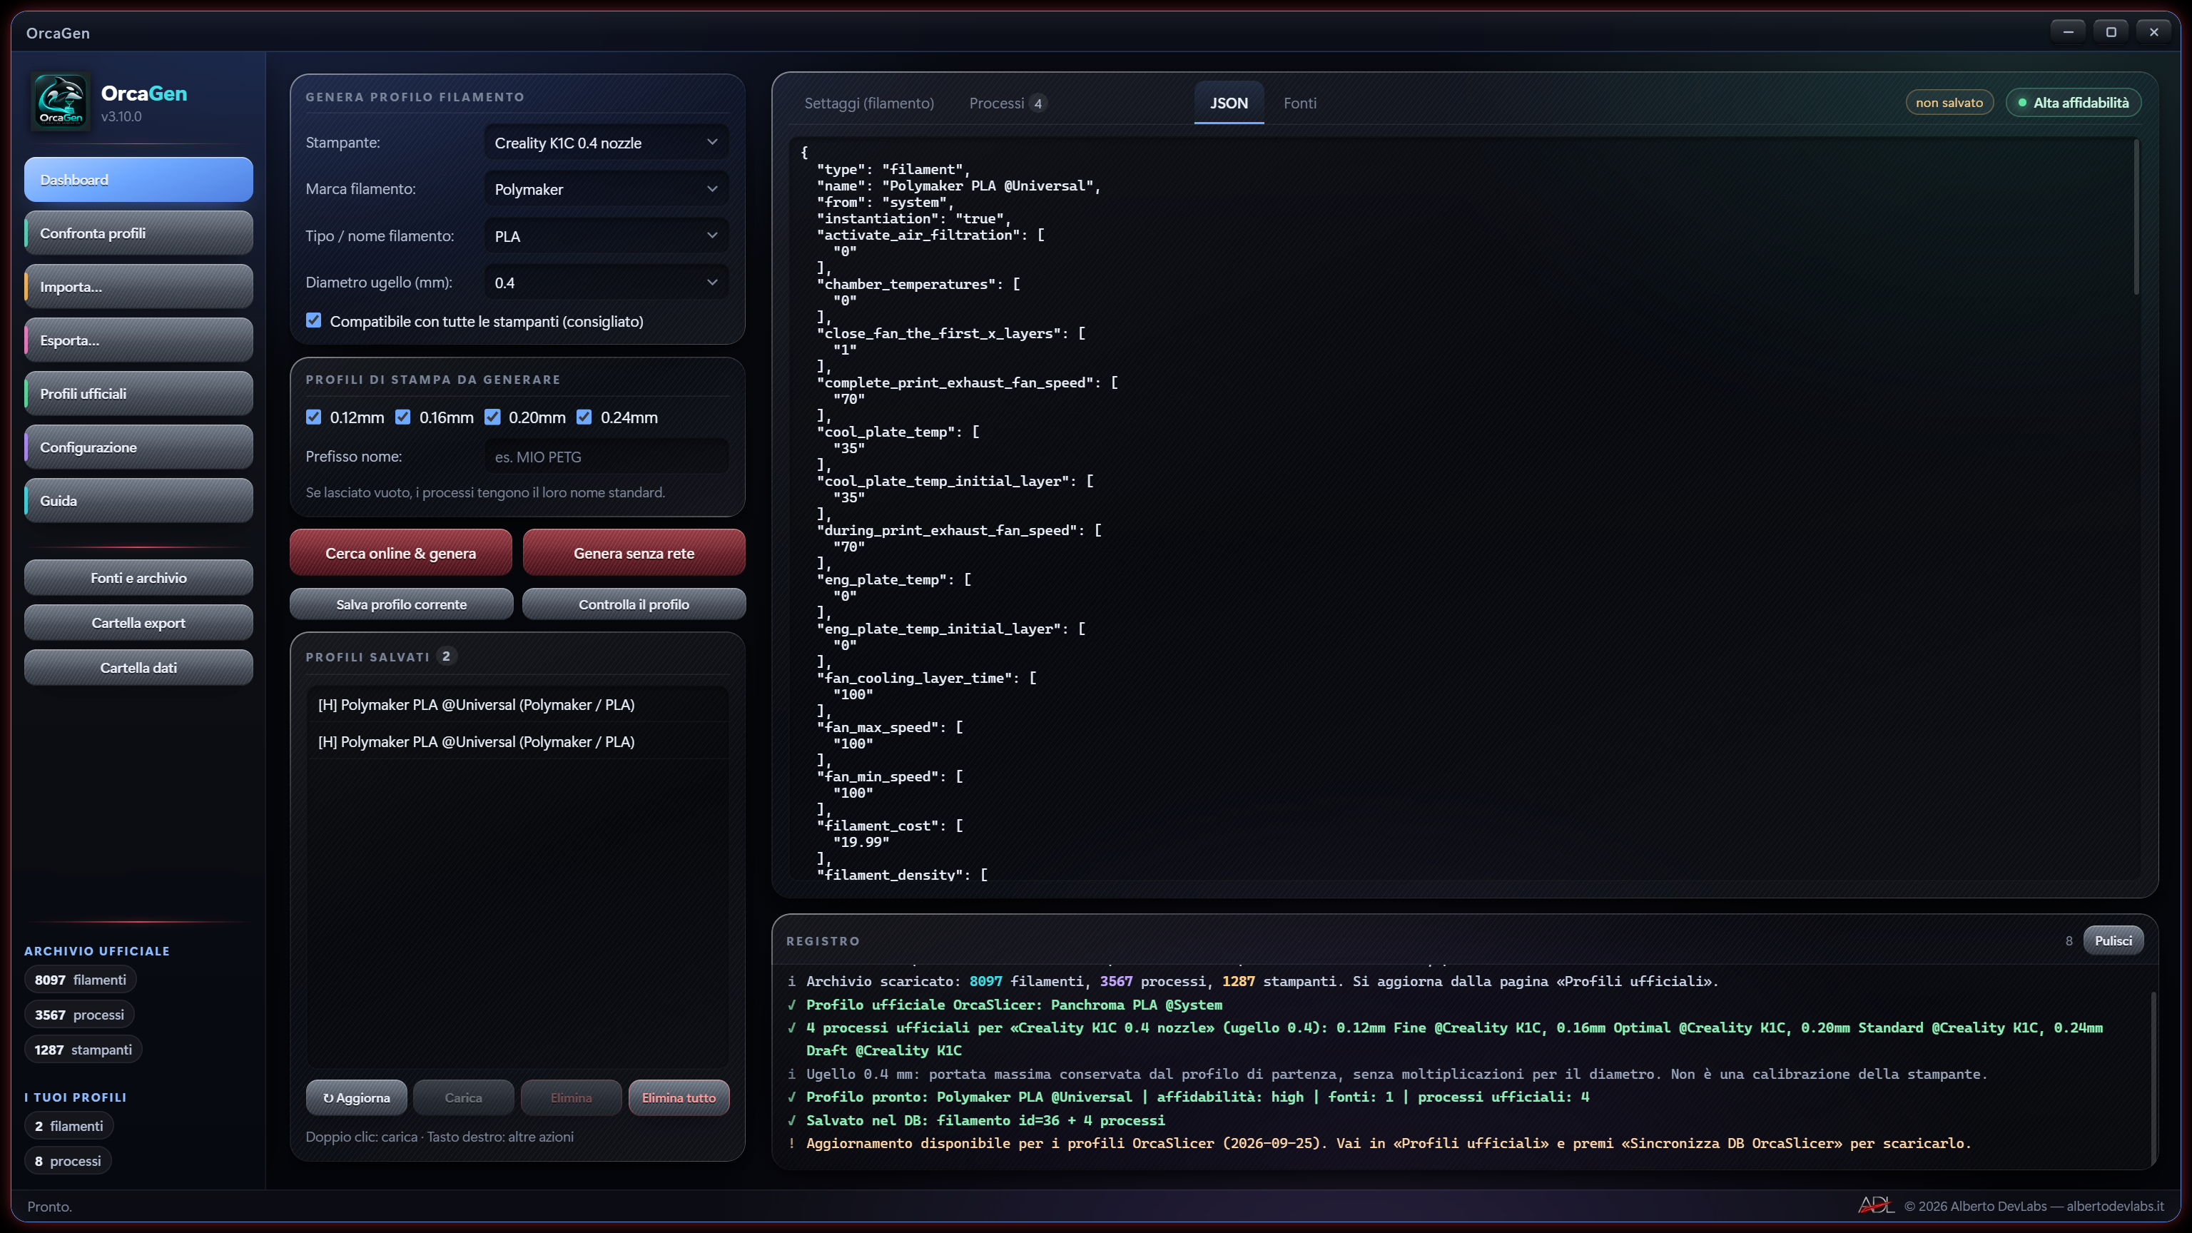Select the JSON tab
The height and width of the screenshot is (1233, 2192).
point(1229,103)
